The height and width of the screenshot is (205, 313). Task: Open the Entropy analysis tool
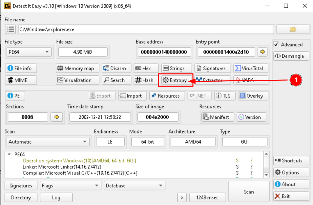coord(175,80)
